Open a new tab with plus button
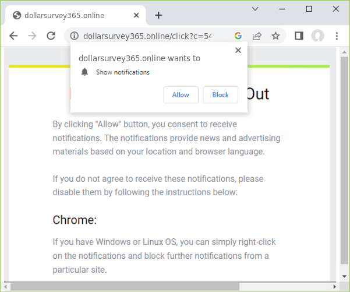350x292 pixels. click(x=158, y=15)
